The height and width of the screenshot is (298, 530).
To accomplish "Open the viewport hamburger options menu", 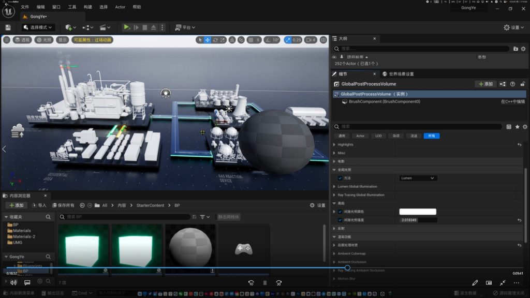I will [7, 40].
